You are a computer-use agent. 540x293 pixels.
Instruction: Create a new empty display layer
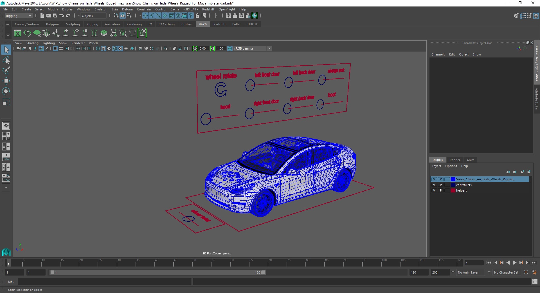pyautogui.click(x=522, y=172)
